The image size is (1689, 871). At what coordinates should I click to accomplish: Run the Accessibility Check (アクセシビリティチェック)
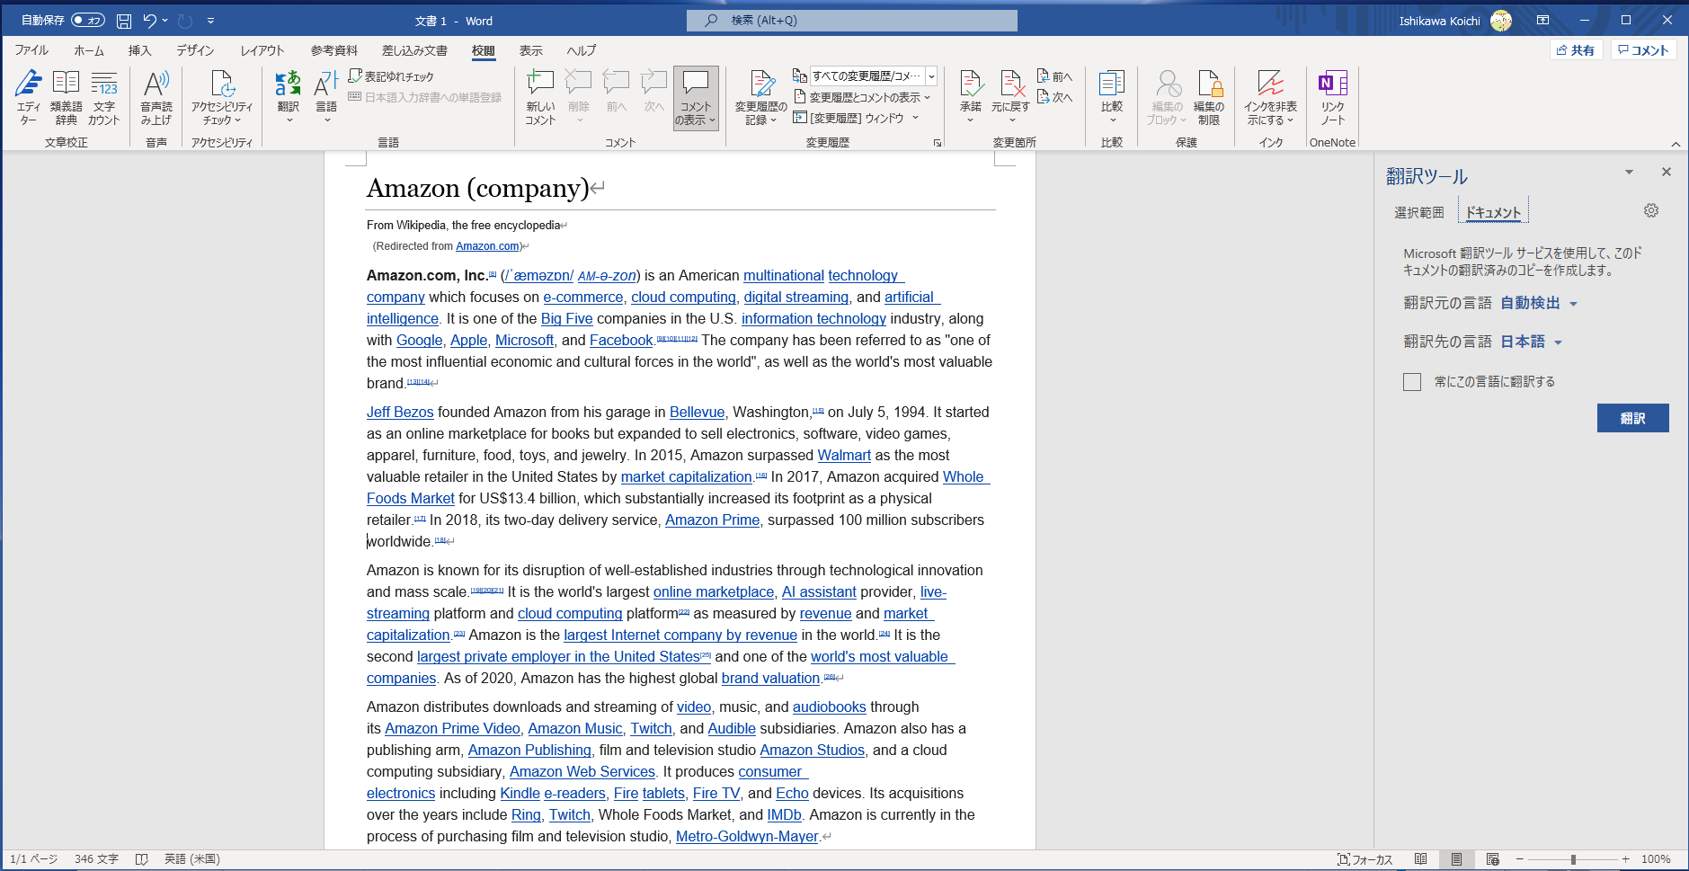(x=222, y=97)
